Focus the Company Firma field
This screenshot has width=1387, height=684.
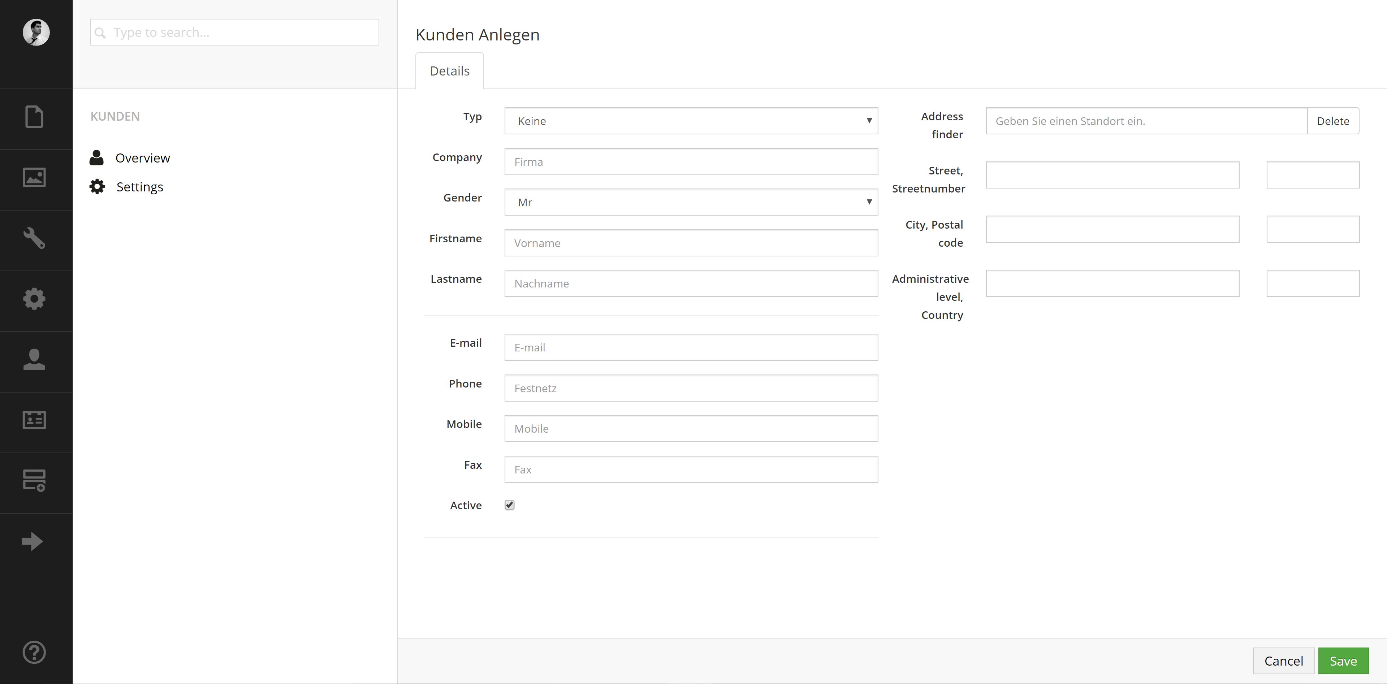[x=691, y=161]
